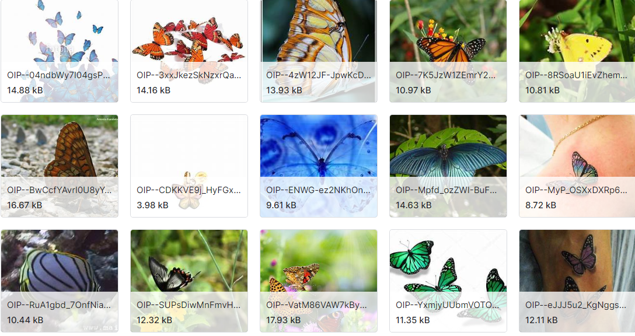Click the teal butterfly on leaves image
This screenshot has width=635, height=336.
pyautogui.click(x=448, y=166)
